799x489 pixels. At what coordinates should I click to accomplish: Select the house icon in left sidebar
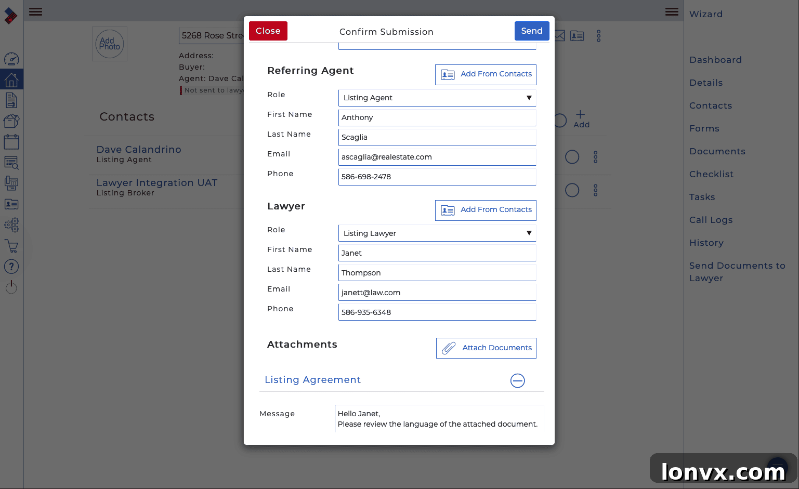(11, 80)
